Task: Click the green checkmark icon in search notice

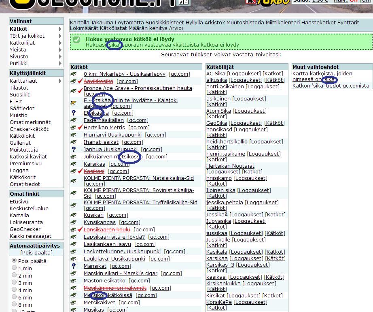Action: (76, 40)
